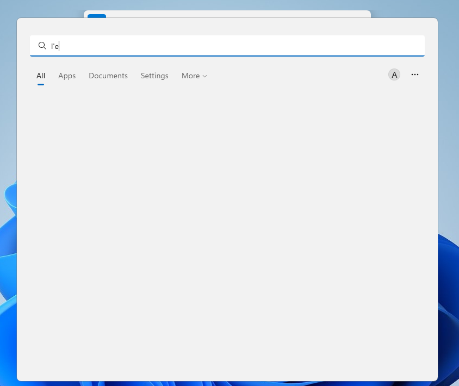Click the ellipsis menu beside the avatar
The image size is (459, 386).
click(415, 74)
